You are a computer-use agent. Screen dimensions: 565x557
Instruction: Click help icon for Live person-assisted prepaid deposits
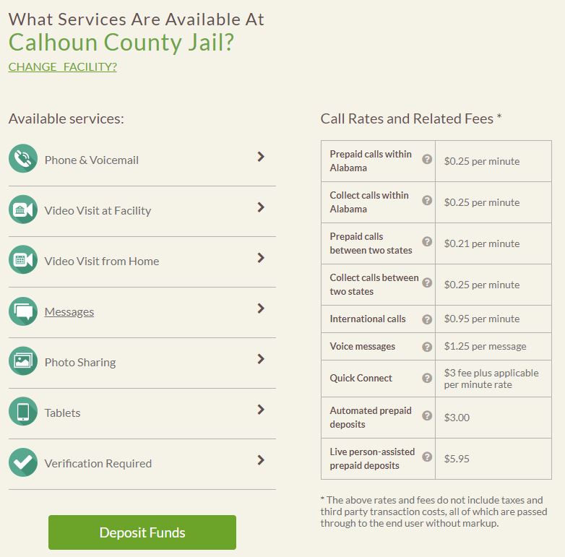pos(427,457)
